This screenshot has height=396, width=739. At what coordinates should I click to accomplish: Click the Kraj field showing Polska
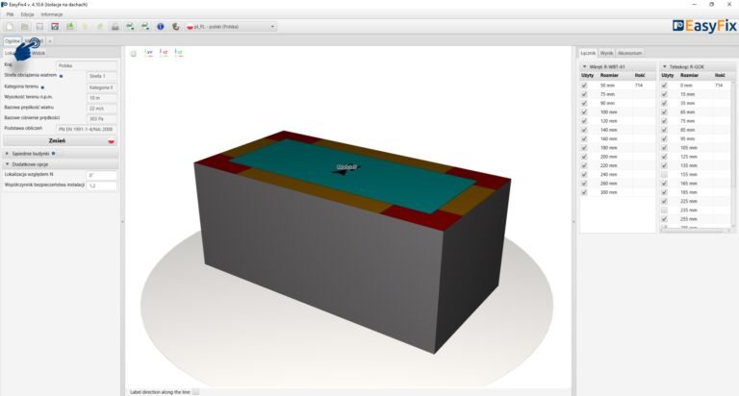click(x=87, y=66)
